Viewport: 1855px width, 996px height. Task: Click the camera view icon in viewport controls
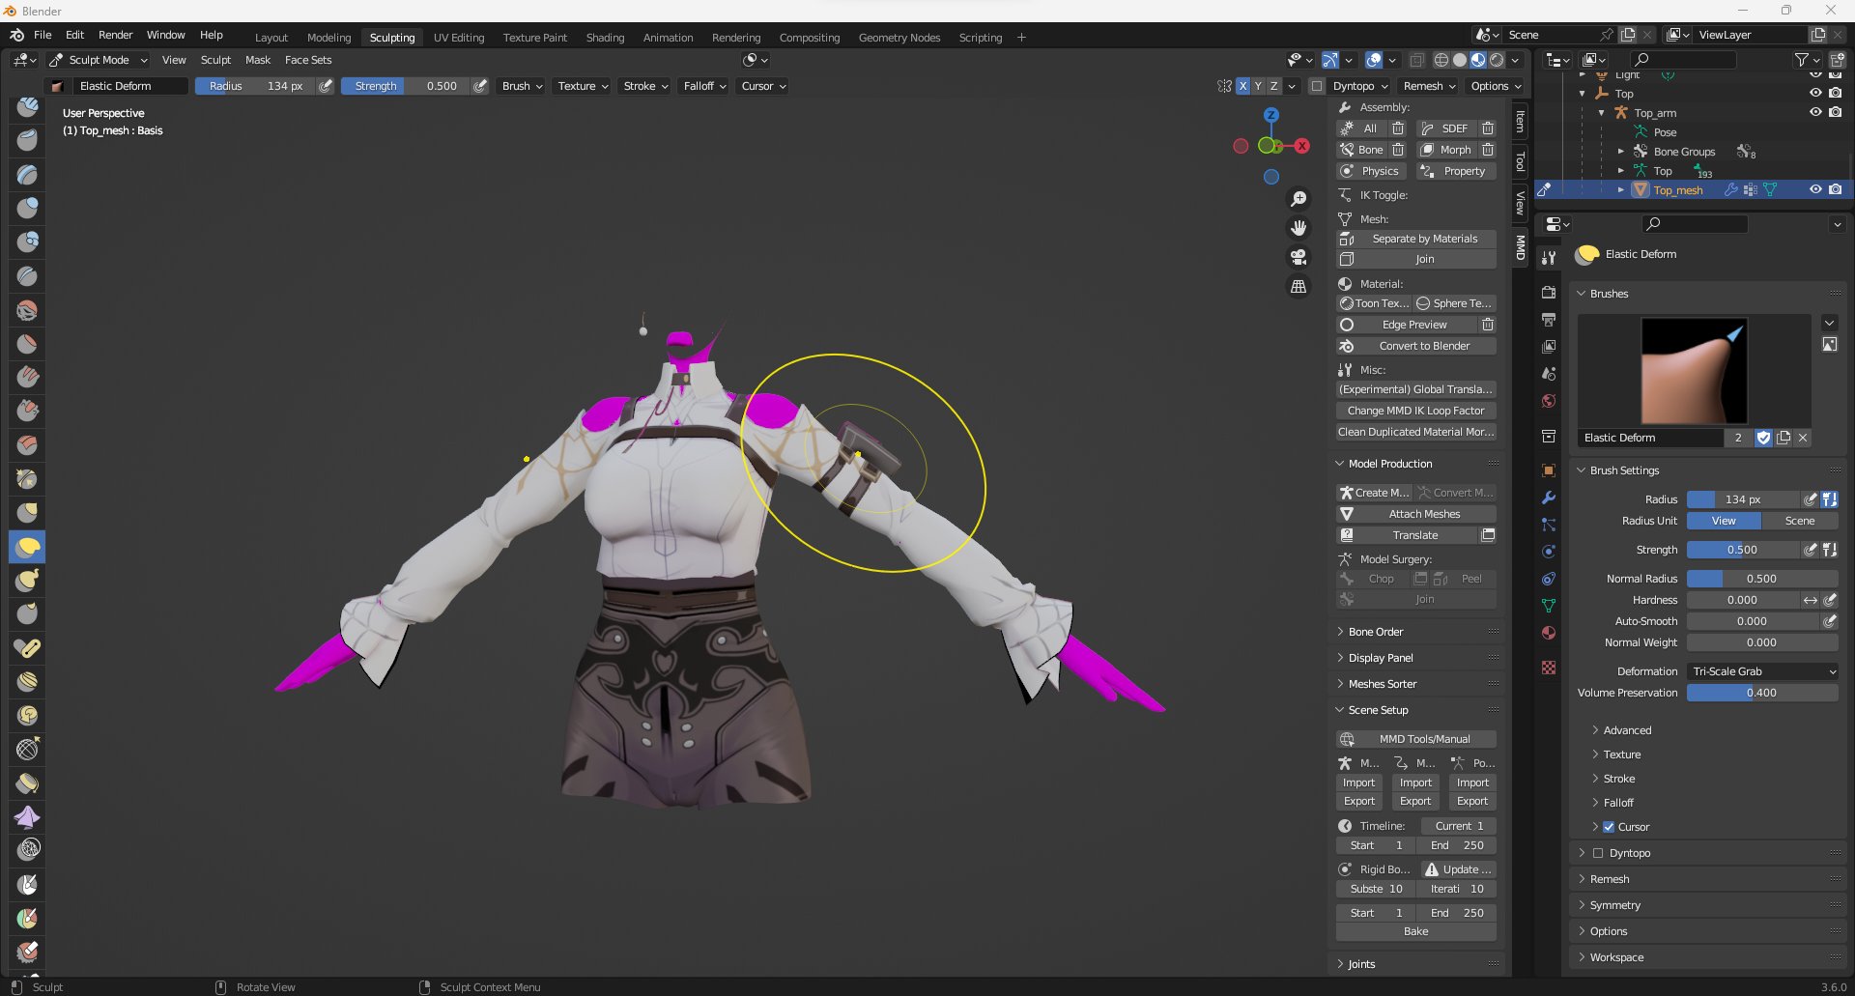1298,257
